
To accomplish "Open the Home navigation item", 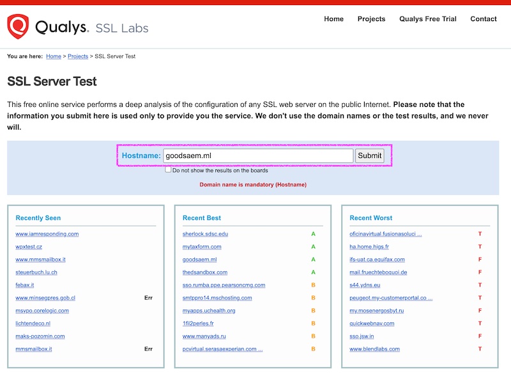I will (x=333, y=19).
